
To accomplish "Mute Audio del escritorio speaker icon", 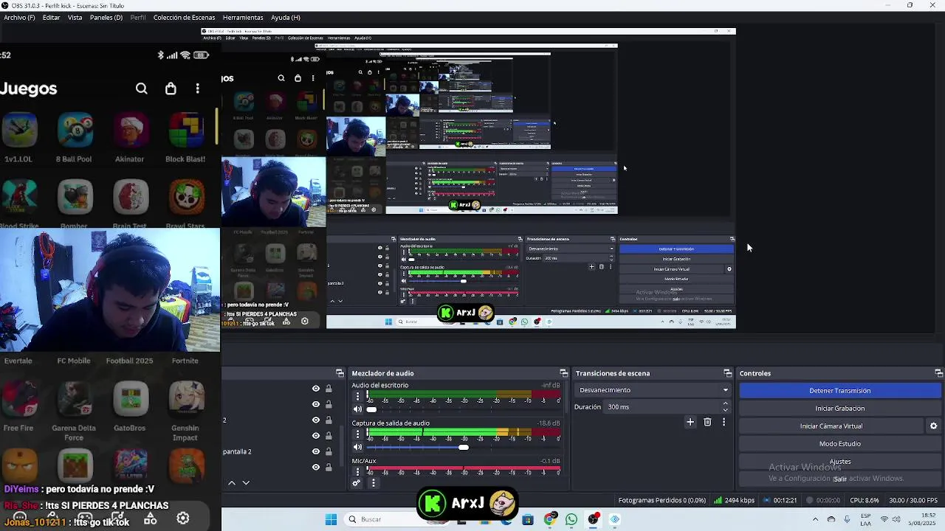I will (358, 409).
